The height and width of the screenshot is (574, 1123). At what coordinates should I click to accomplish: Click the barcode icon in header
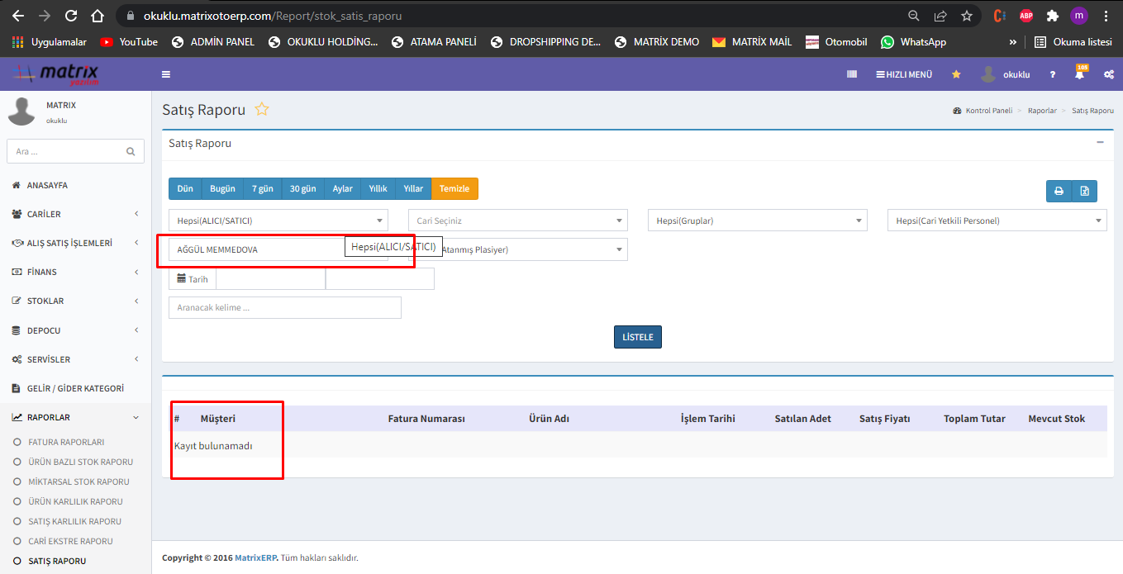coord(852,74)
